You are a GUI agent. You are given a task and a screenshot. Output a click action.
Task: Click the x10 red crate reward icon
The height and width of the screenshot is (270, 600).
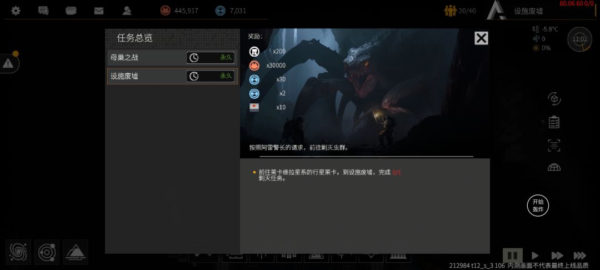pos(254,107)
